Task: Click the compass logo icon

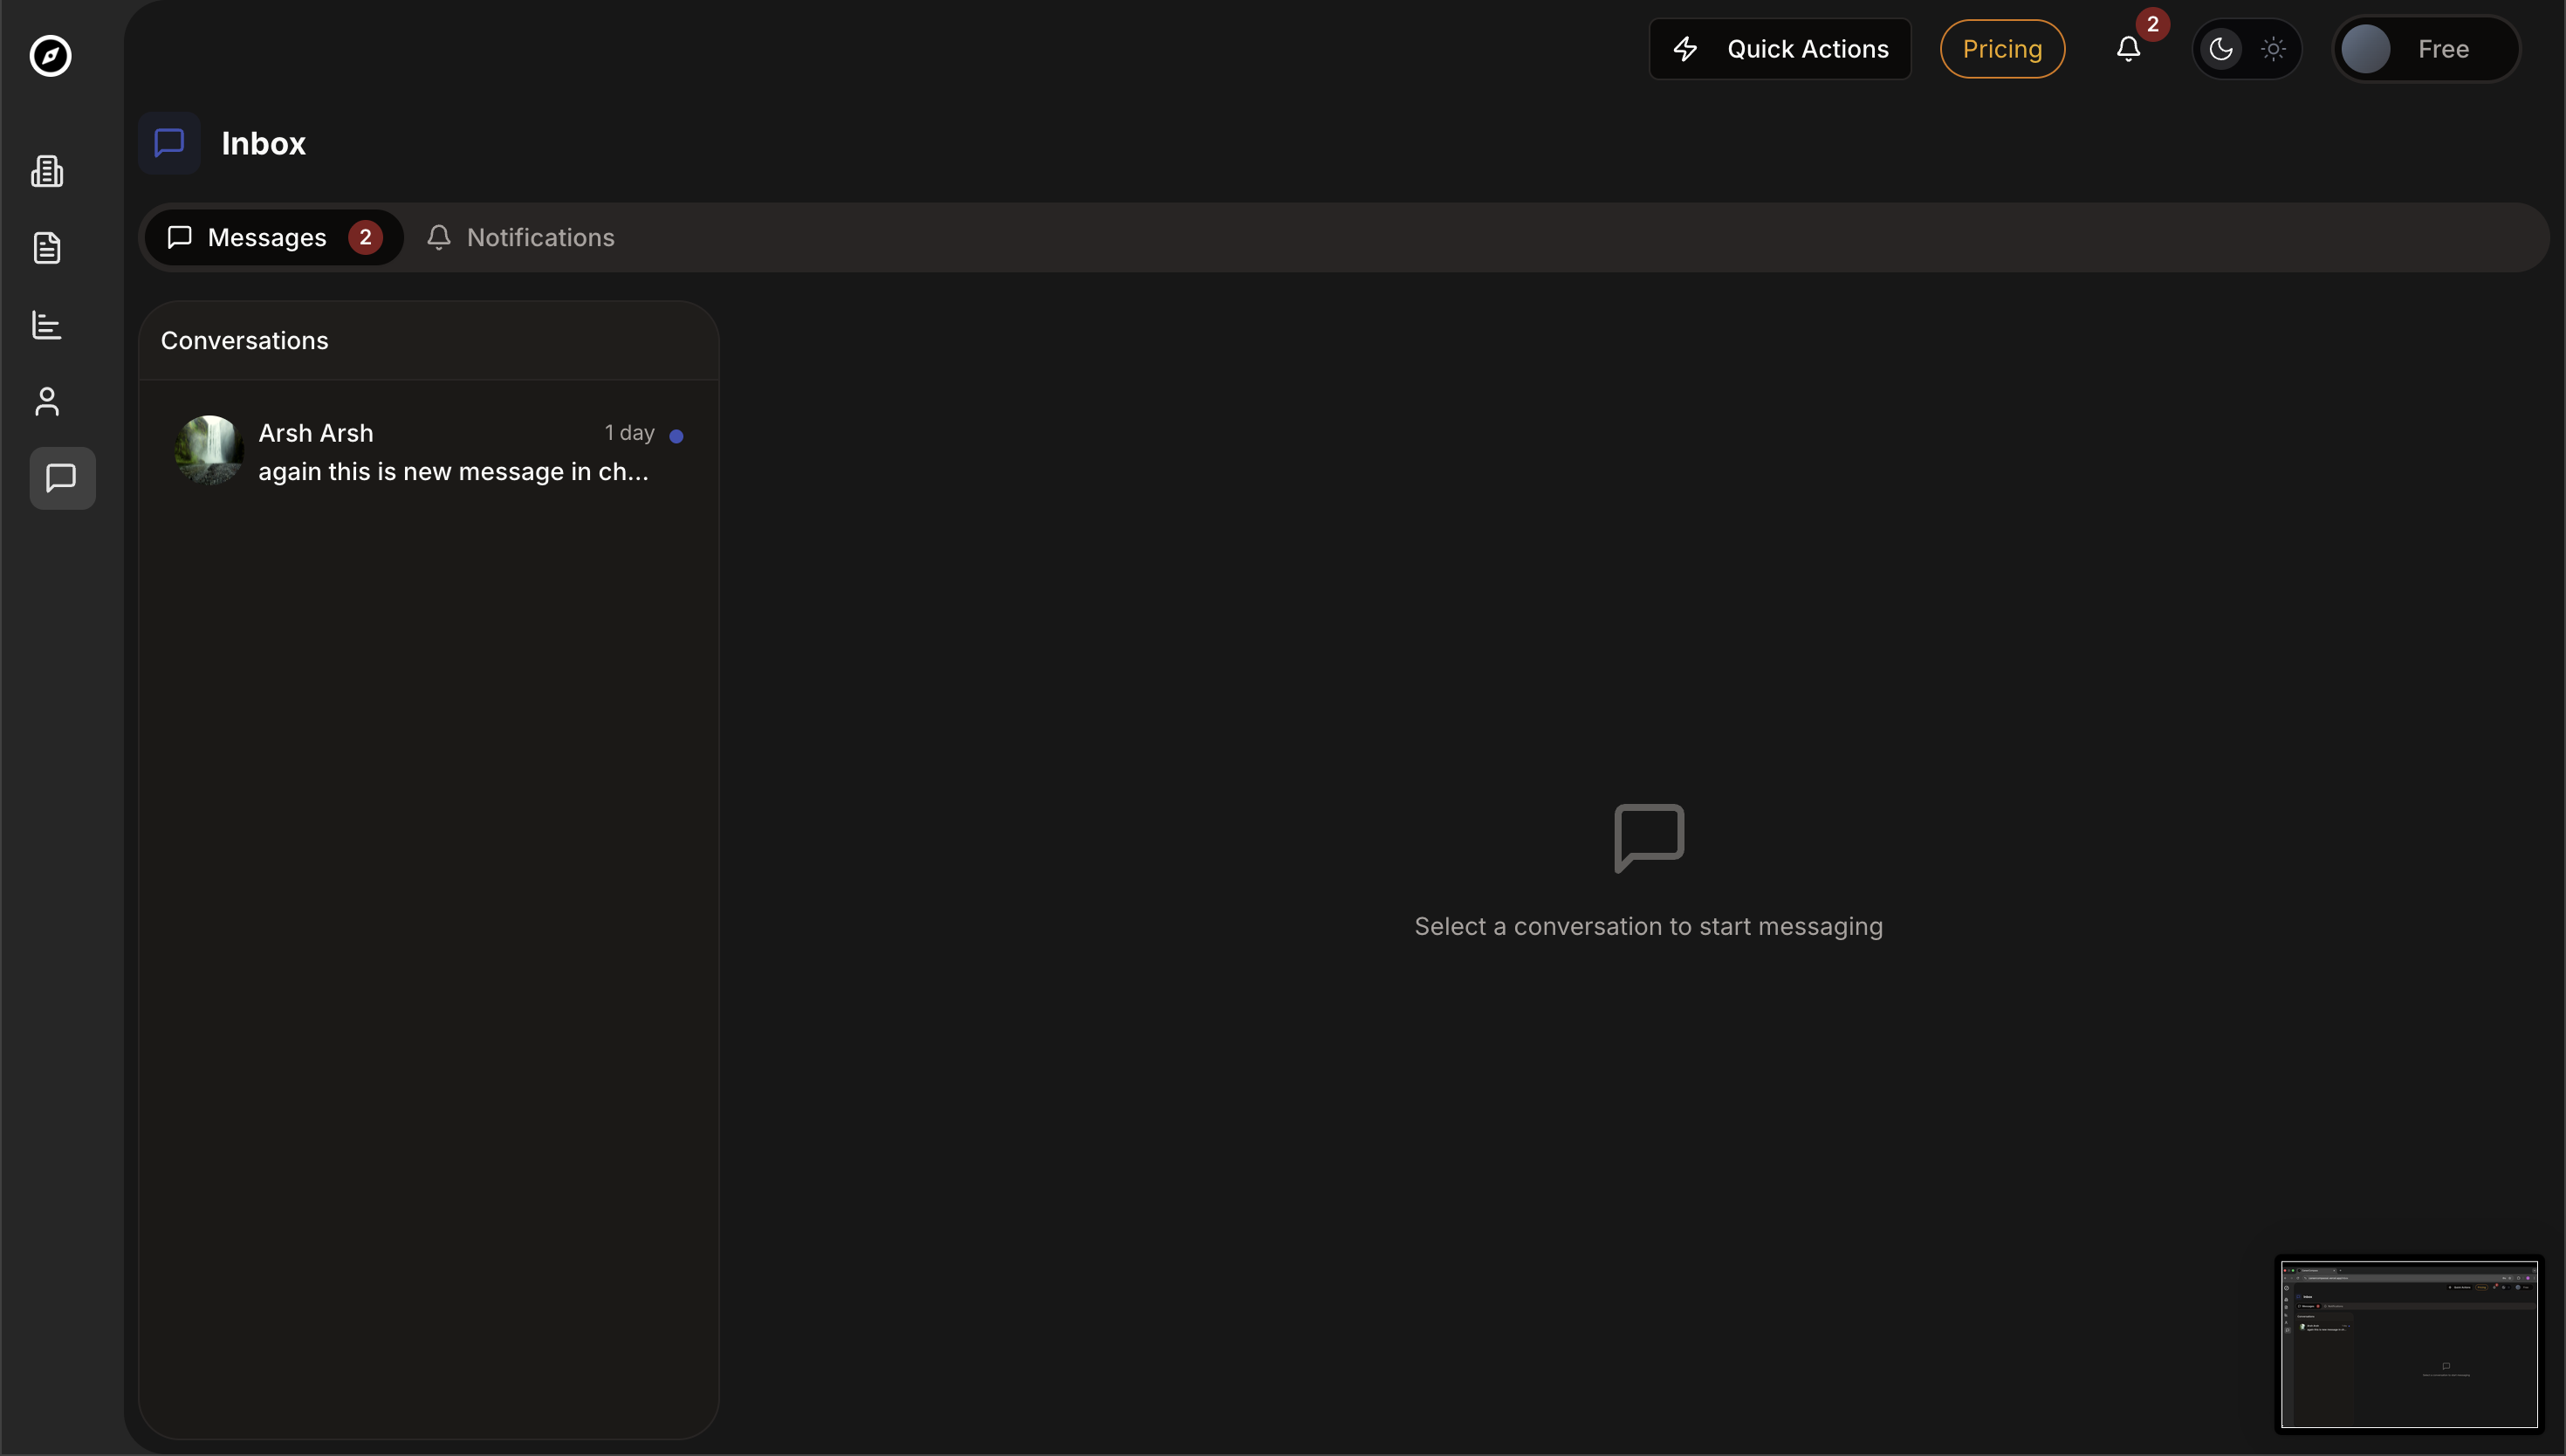Action: tap(50, 56)
